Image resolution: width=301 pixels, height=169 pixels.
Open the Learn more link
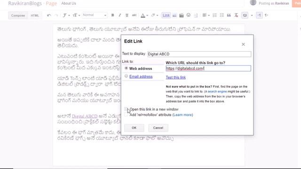click(183, 115)
